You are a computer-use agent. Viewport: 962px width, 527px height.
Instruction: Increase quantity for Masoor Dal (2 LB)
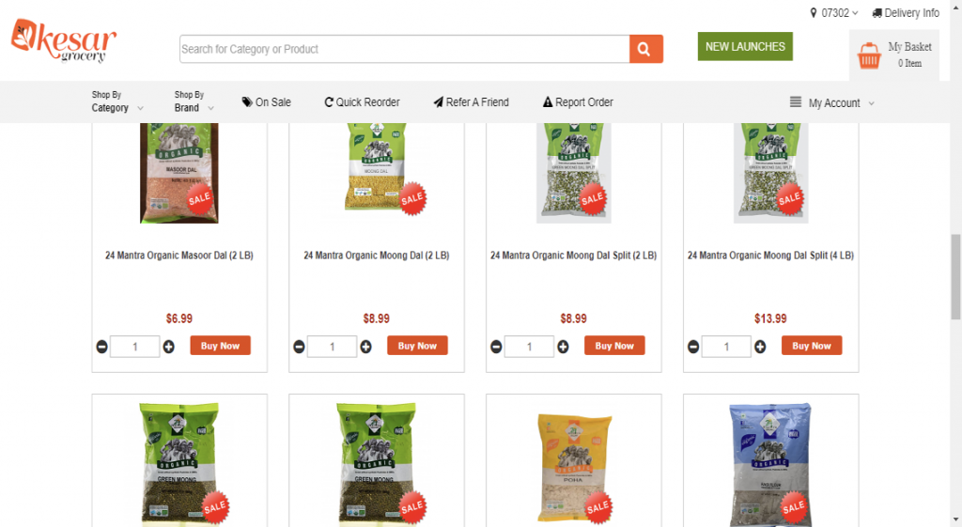(x=169, y=347)
